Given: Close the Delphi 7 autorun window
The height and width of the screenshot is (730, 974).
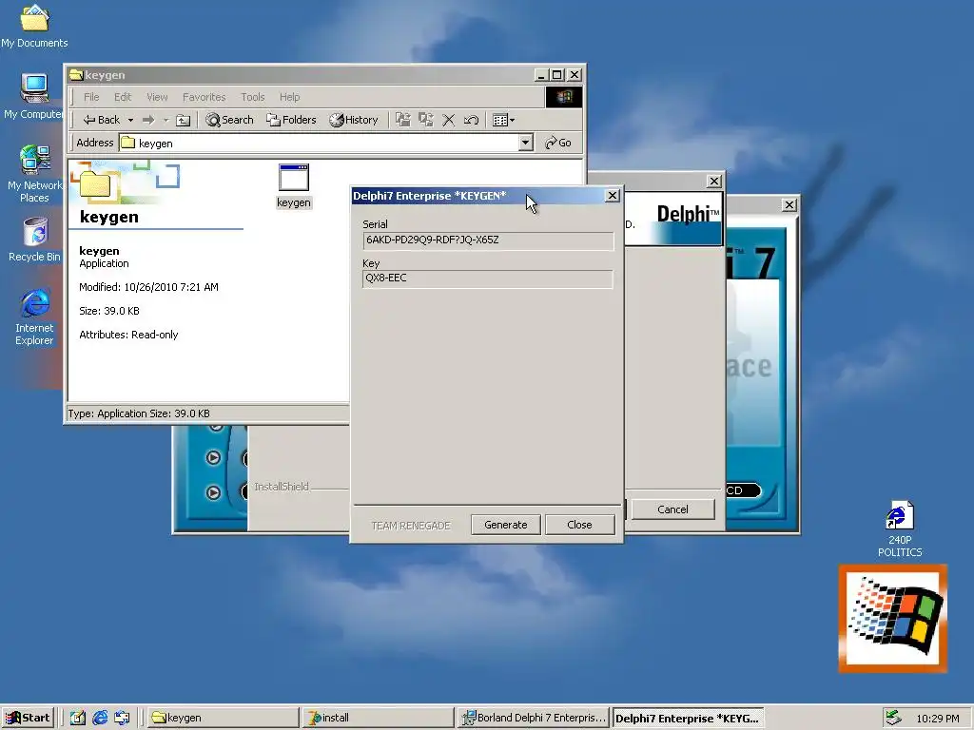Looking at the screenshot, I should [789, 205].
